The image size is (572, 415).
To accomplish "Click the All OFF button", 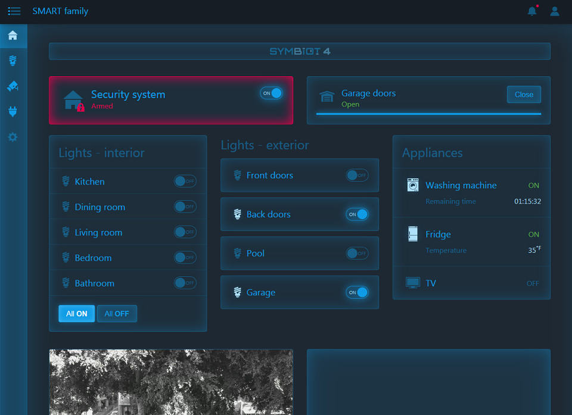I will (117, 314).
